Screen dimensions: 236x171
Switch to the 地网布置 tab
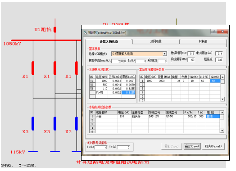(156, 41)
